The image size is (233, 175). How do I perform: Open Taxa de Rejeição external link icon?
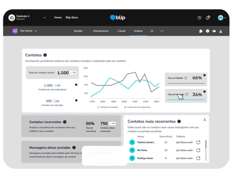185,78
